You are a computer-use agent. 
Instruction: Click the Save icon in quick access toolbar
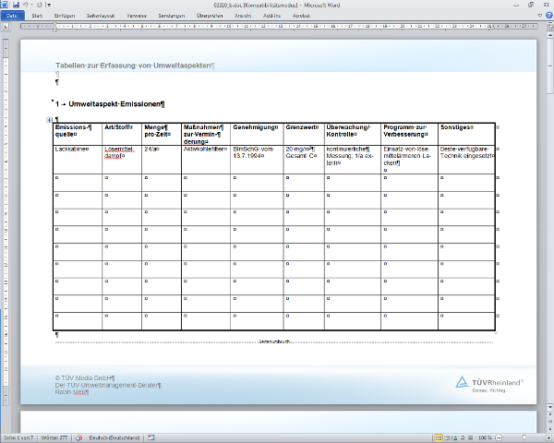tap(16, 5)
